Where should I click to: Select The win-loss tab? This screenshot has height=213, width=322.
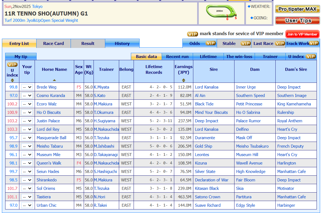point(239,56)
